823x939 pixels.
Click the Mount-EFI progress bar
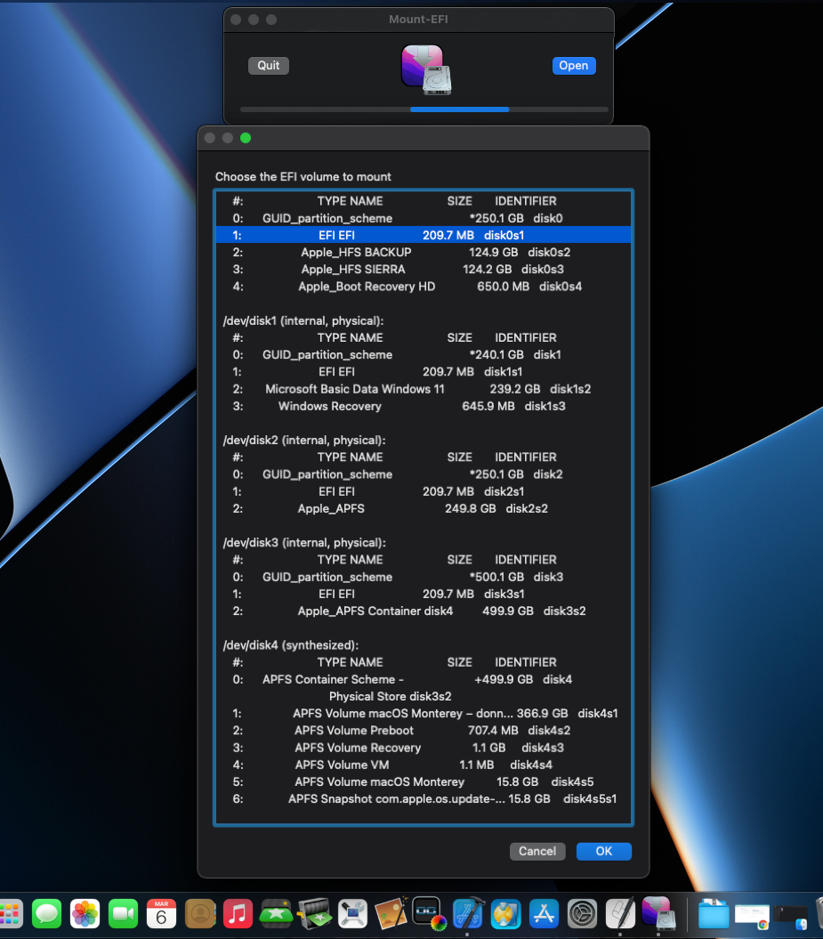click(423, 109)
